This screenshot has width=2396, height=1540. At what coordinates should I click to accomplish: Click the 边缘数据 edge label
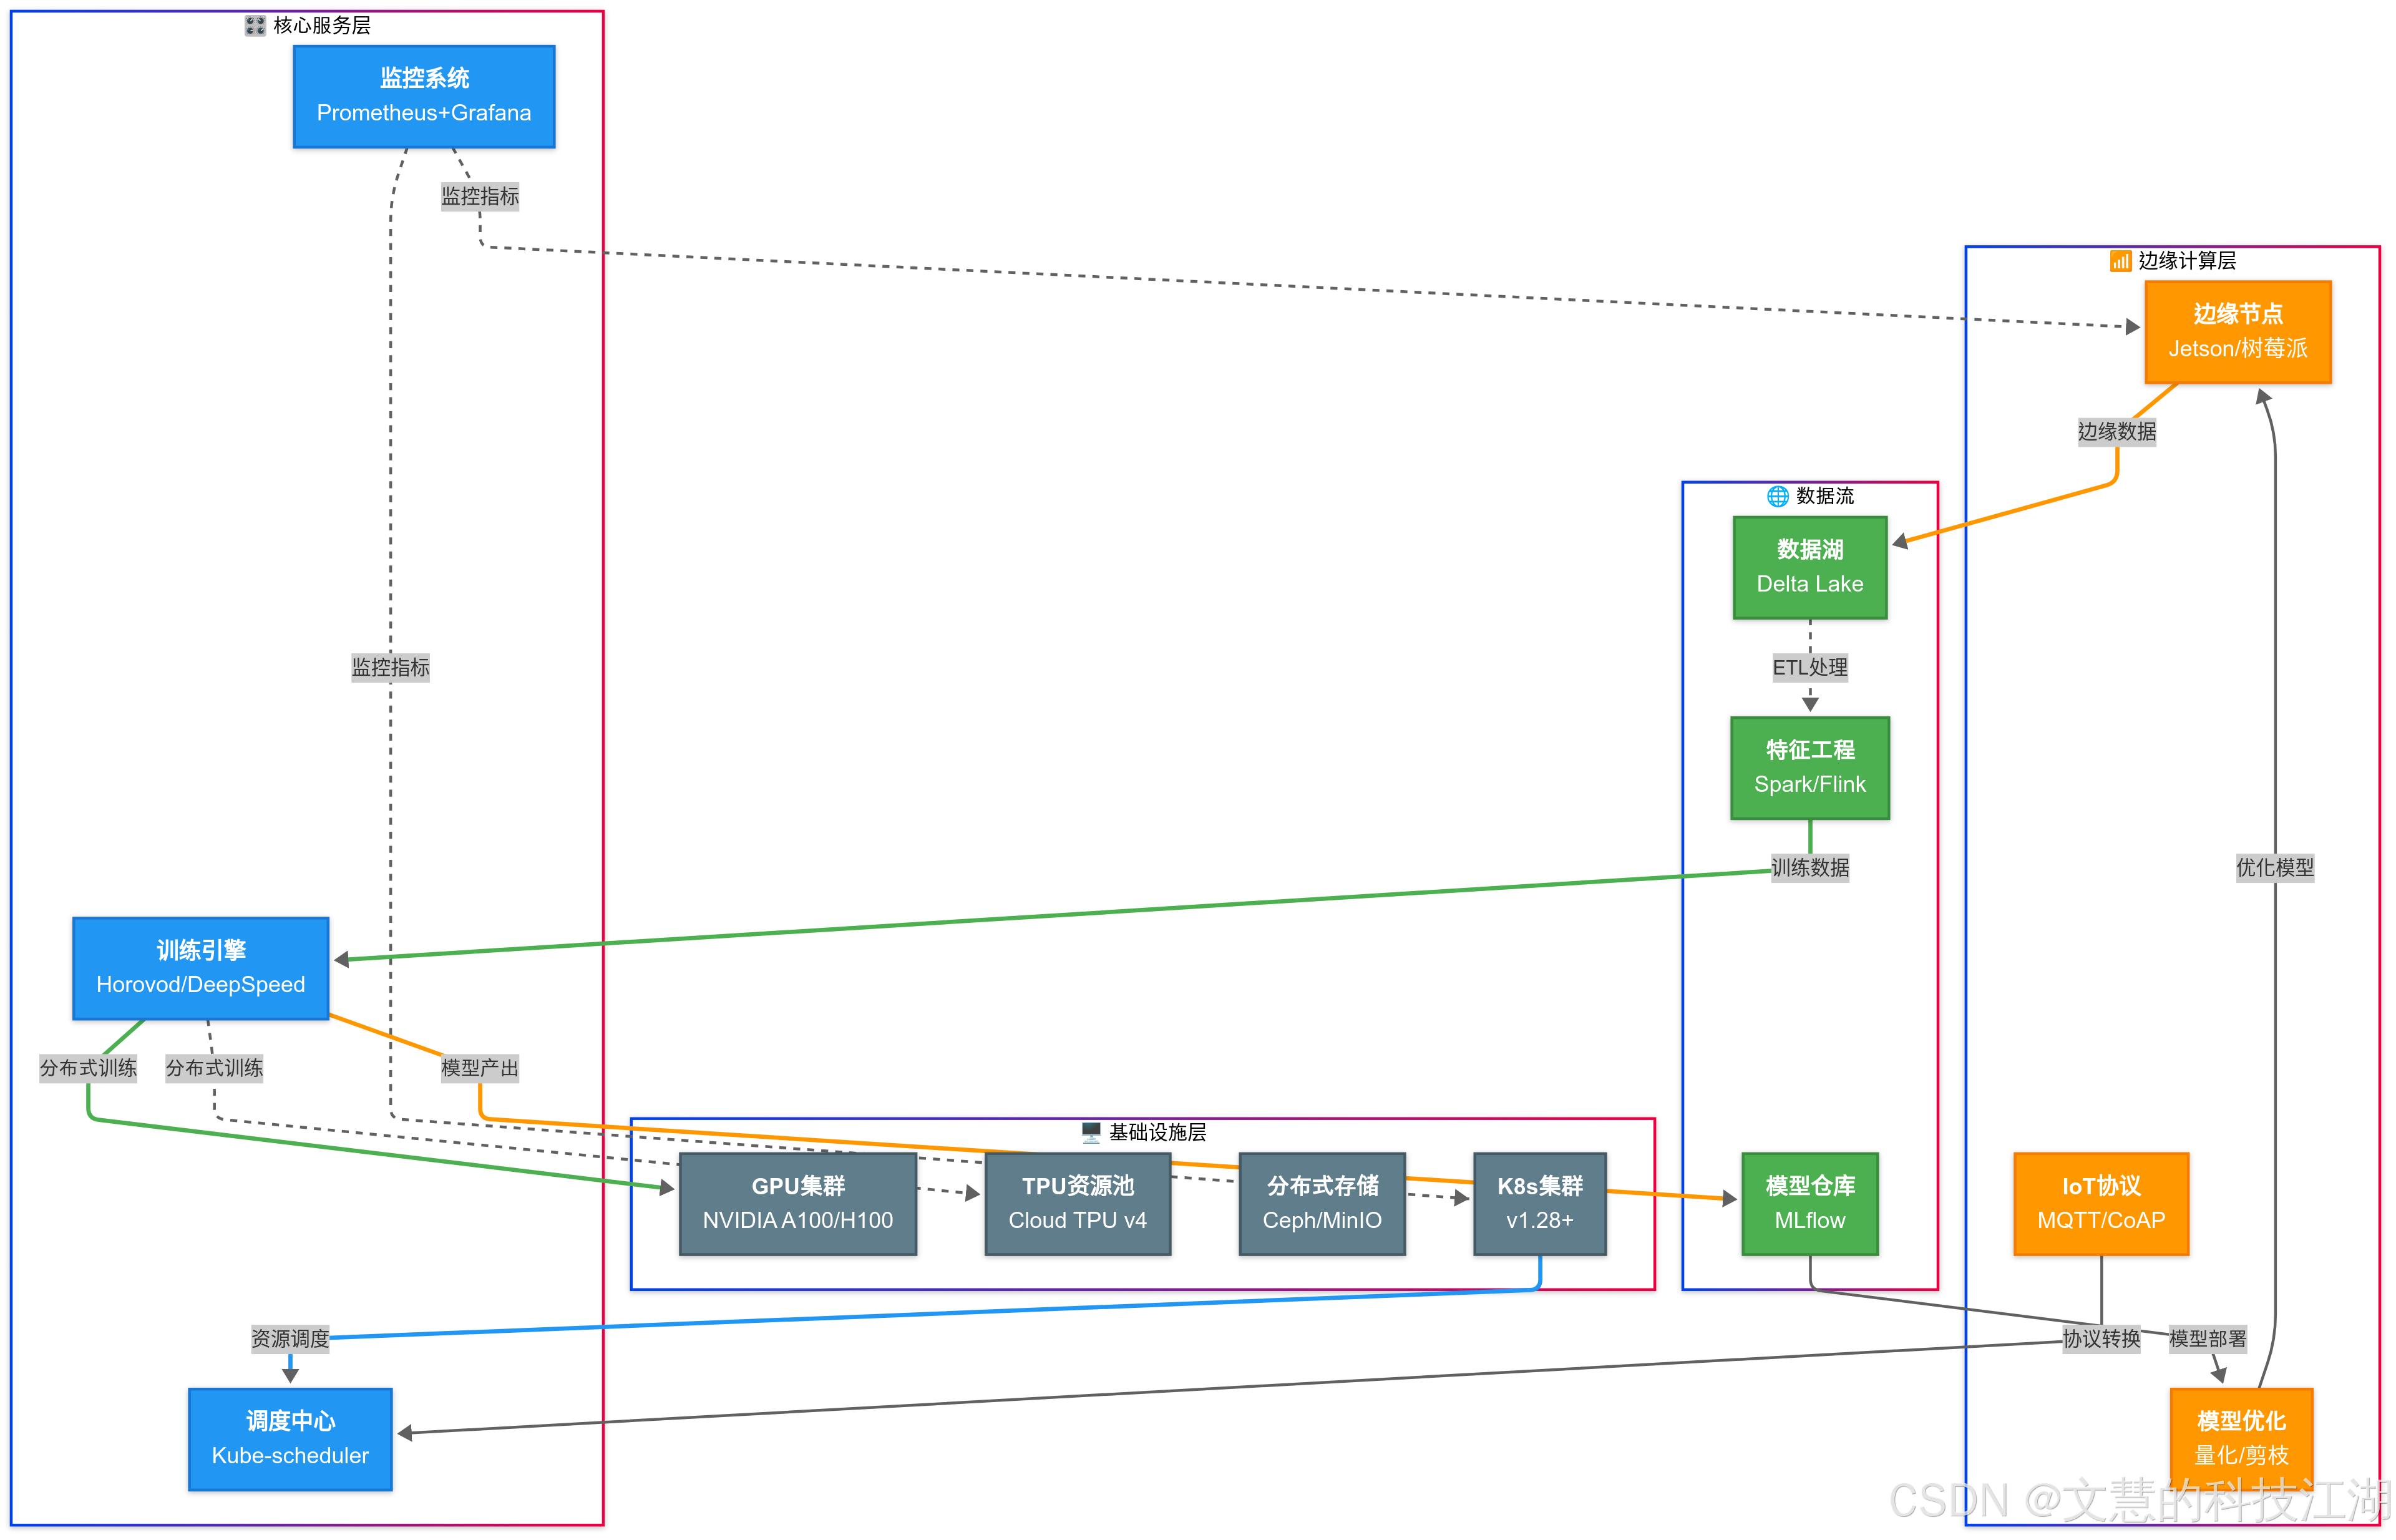2117,432
